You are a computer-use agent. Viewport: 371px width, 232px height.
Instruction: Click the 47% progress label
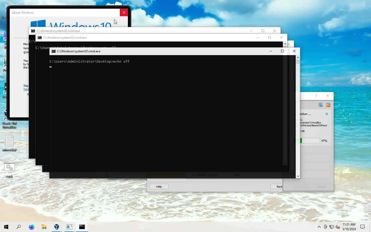[324, 141]
